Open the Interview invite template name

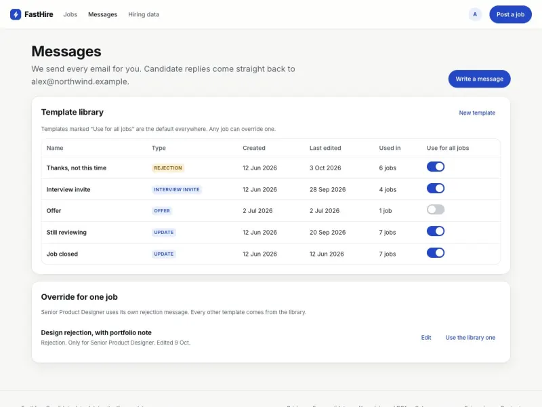[x=68, y=190]
